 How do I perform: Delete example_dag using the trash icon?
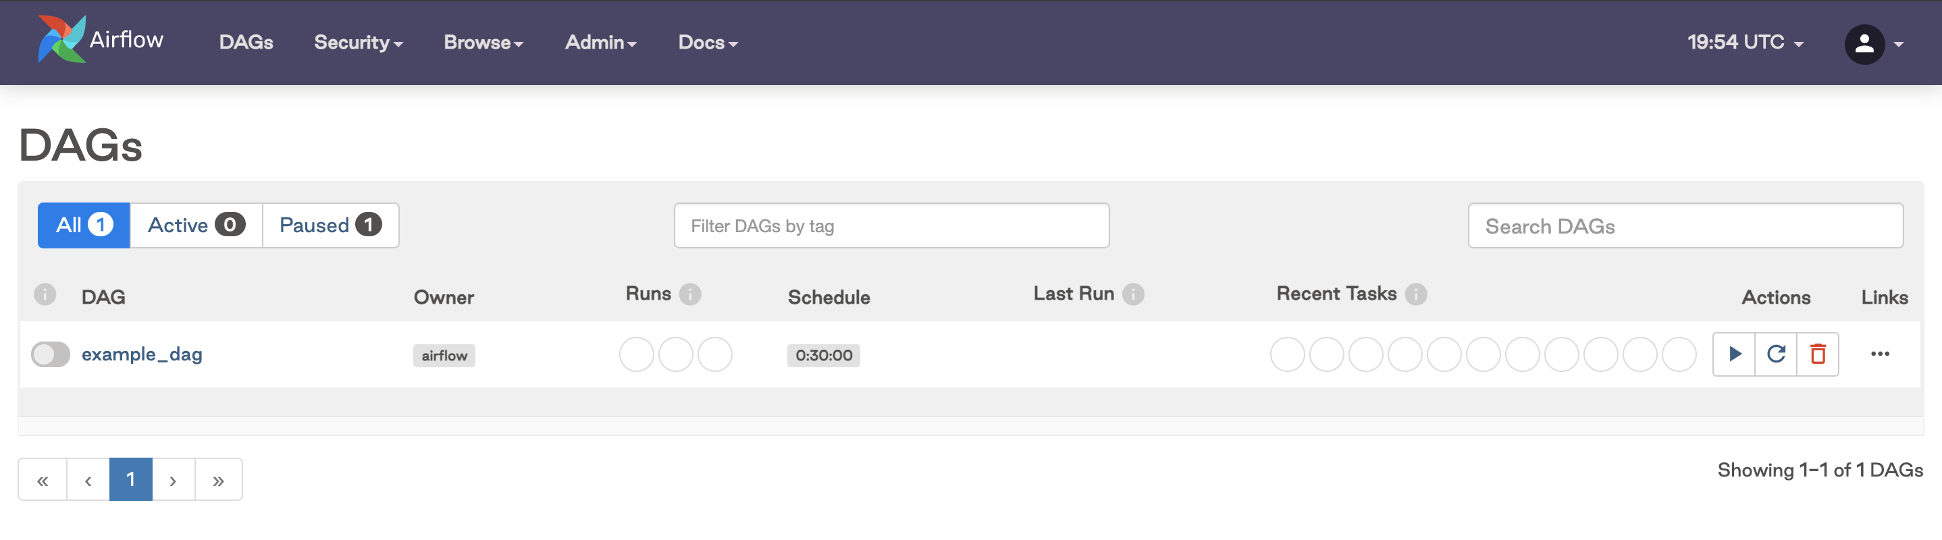1818,353
